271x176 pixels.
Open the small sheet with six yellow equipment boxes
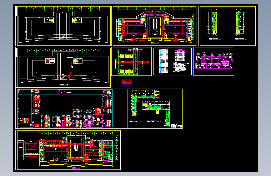132,61
